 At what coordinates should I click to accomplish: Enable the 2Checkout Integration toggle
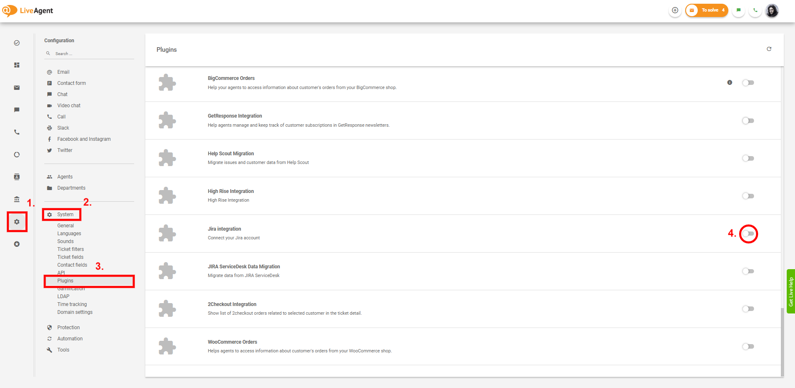(748, 309)
